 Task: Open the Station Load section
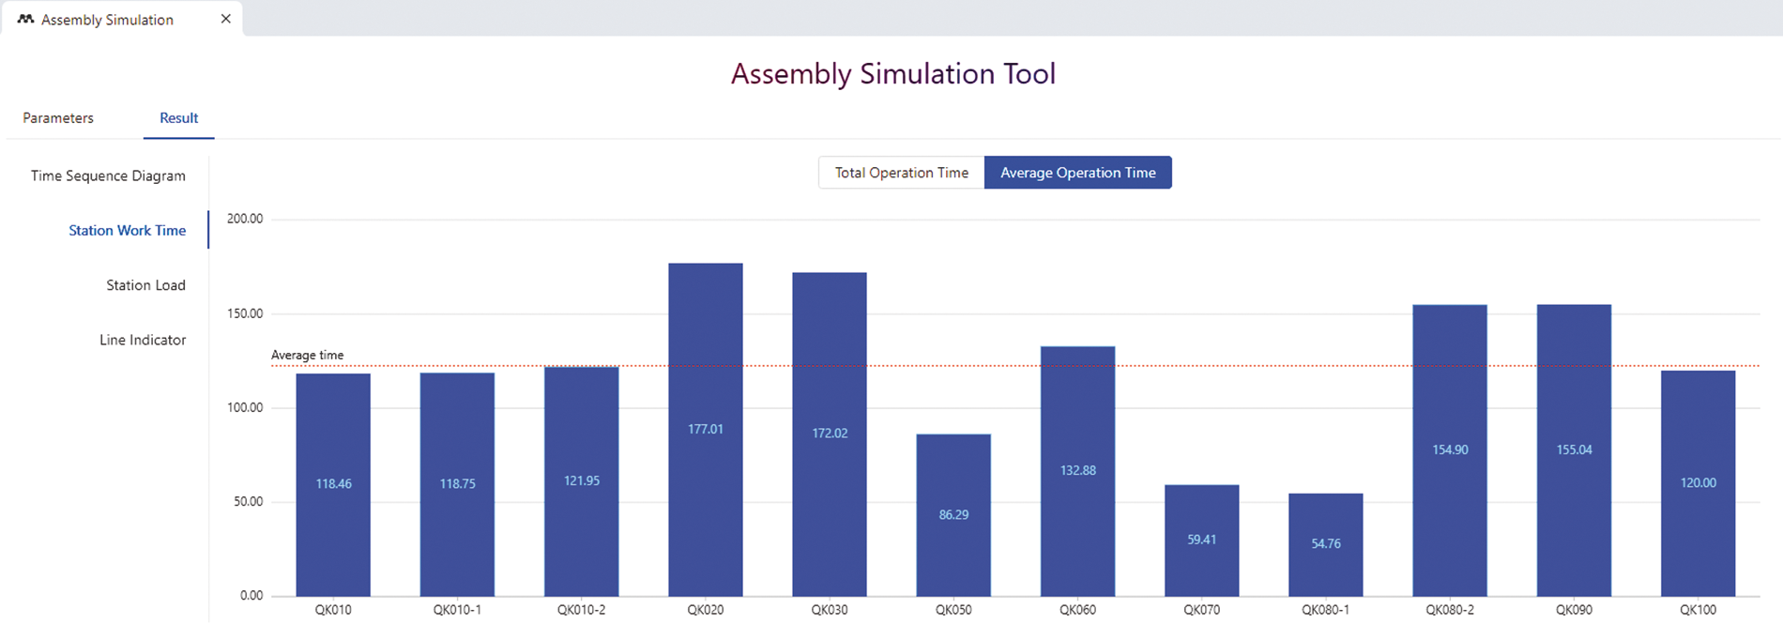coord(145,285)
